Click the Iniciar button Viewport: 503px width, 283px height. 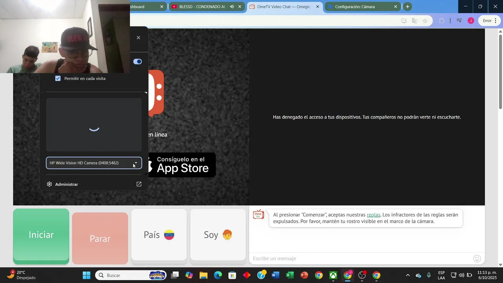41,236
